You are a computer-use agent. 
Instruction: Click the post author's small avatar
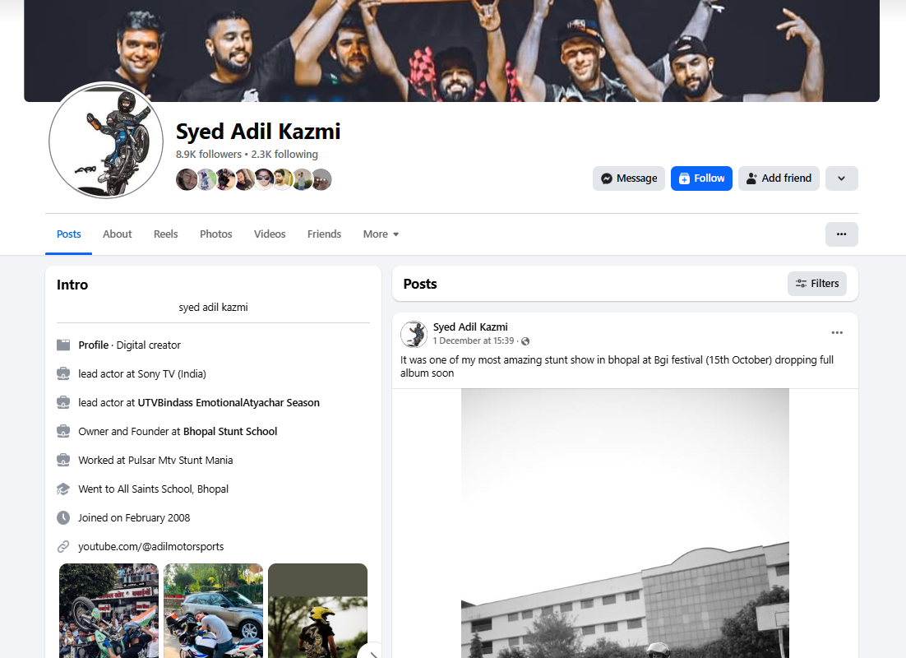click(414, 334)
